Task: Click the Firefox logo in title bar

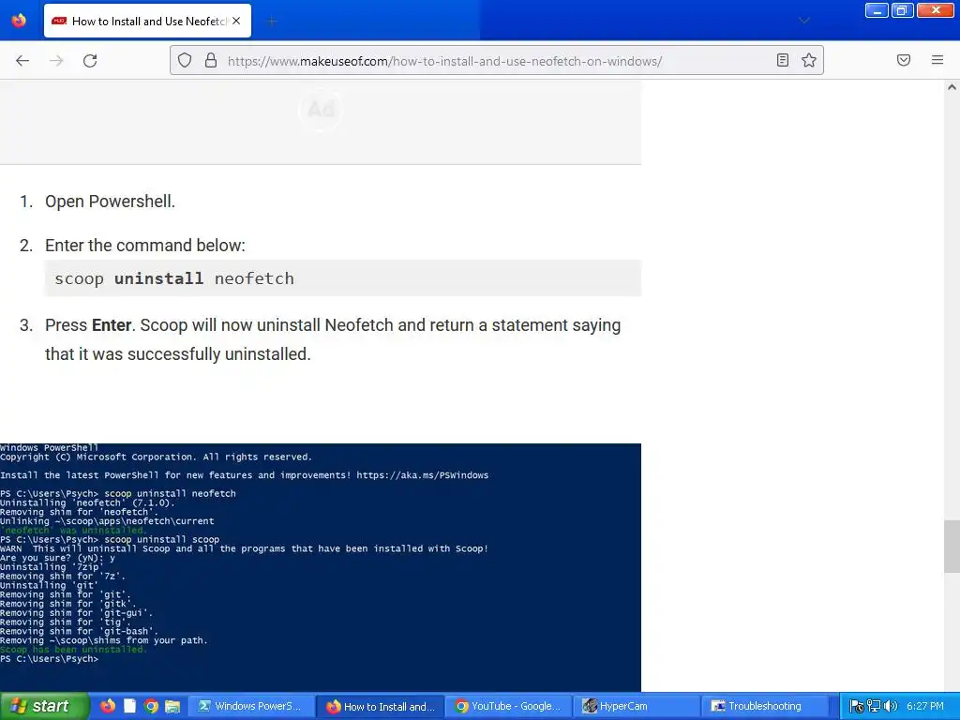Action: (19, 21)
